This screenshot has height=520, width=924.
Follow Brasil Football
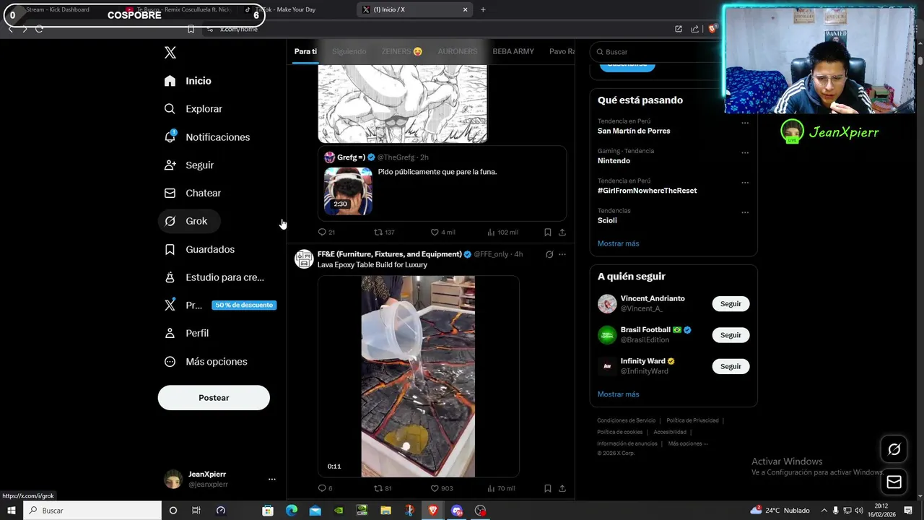731,335
